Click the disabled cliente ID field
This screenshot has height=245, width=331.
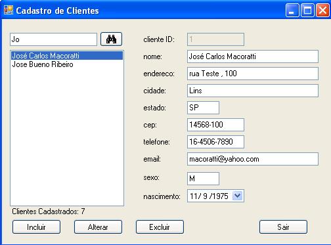pyautogui.click(x=215, y=39)
